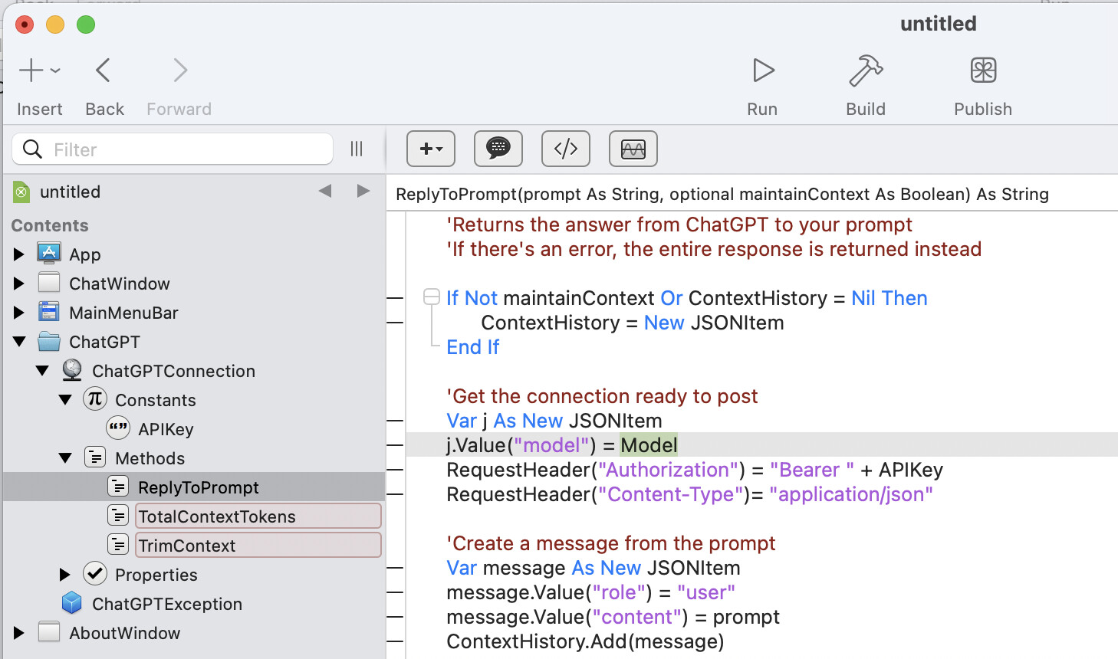The image size is (1118, 659).
Task: Select the TrimContext method
Action: (187, 546)
